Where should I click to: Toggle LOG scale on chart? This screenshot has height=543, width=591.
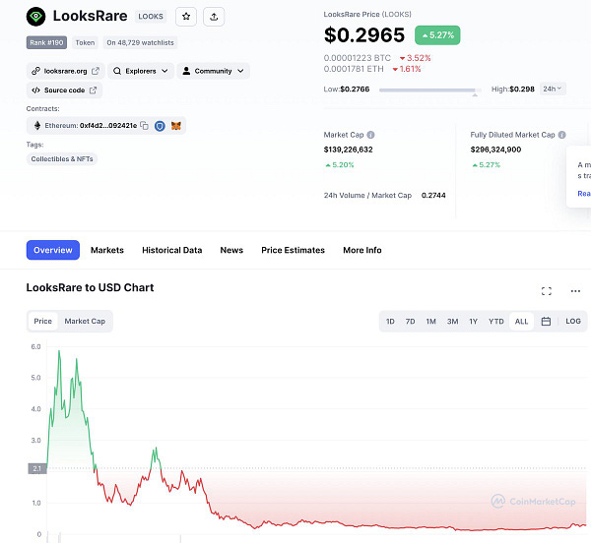[x=573, y=322]
